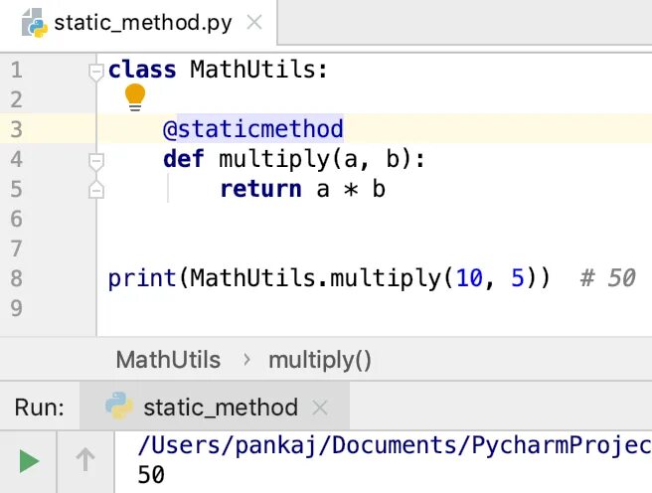The width and height of the screenshot is (652, 493).
Task: Click the up arrow in Run panel
Action: pyautogui.click(x=85, y=460)
